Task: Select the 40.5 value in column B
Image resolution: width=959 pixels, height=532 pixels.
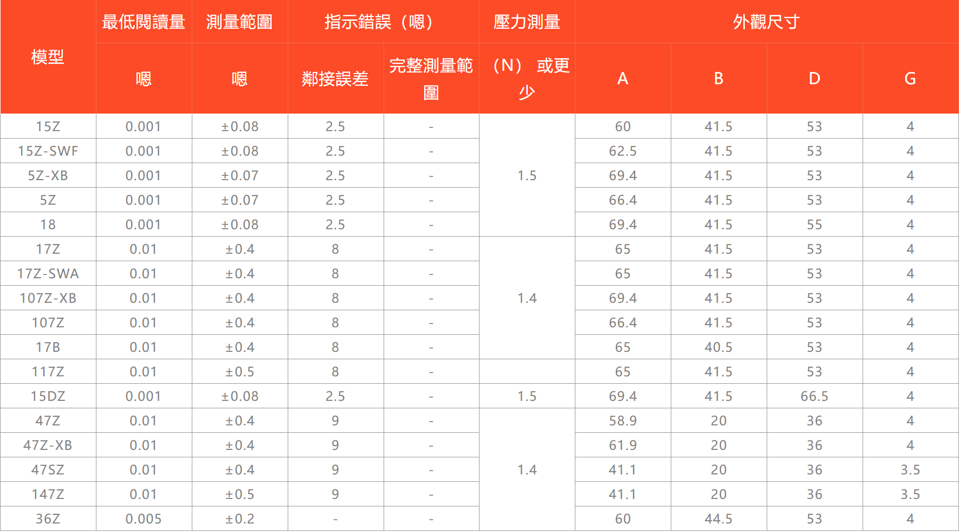Action: [x=719, y=347]
